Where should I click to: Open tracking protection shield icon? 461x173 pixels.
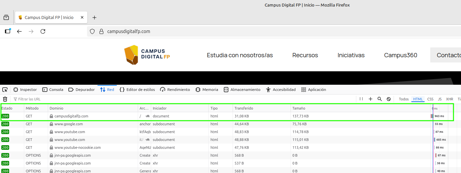coord(92,31)
